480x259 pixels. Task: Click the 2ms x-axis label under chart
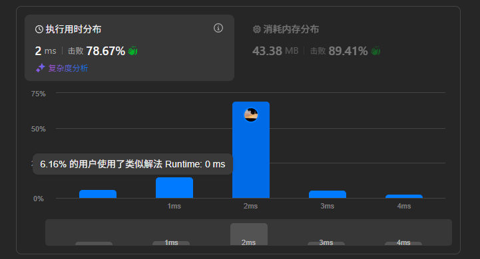click(x=250, y=206)
